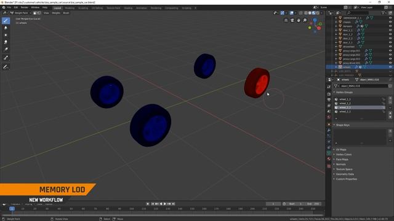Select the Blur brush tool
This screenshot has width=394, height=221.
coord(6,28)
